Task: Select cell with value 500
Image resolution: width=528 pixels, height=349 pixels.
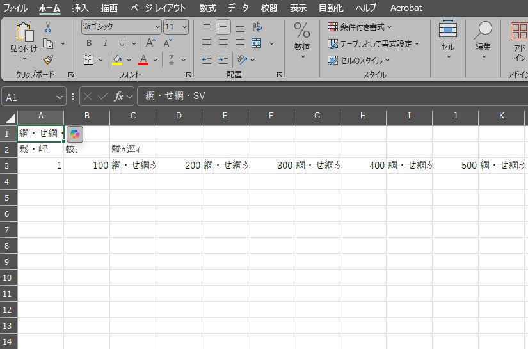Action: 455,166
